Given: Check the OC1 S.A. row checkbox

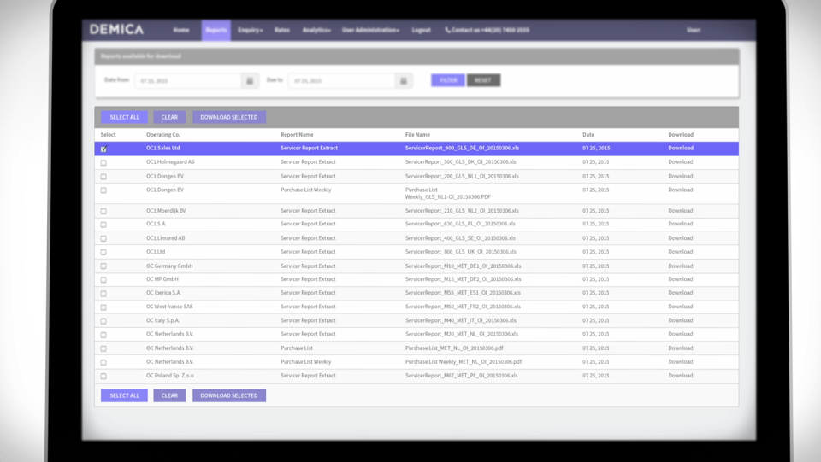Looking at the screenshot, I should pyautogui.click(x=103, y=225).
